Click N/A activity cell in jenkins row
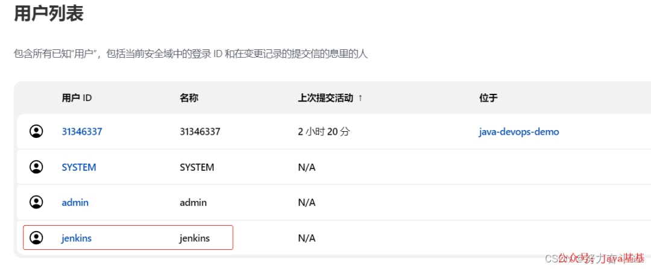Image resolution: width=651 pixels, height=269 pixels. tap(307, 238)
